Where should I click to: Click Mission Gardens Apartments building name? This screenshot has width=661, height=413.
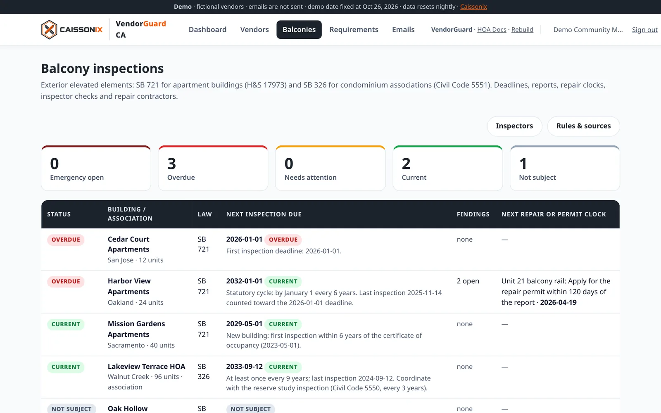136,329
